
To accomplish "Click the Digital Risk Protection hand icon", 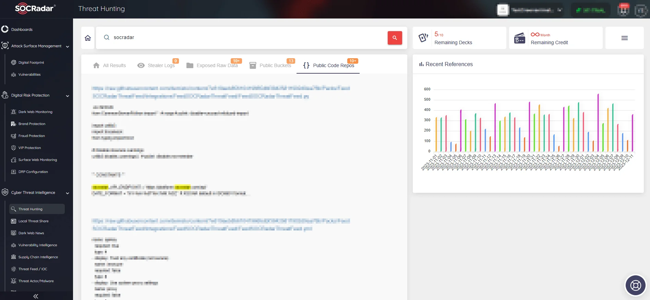I will click(5, 95).
